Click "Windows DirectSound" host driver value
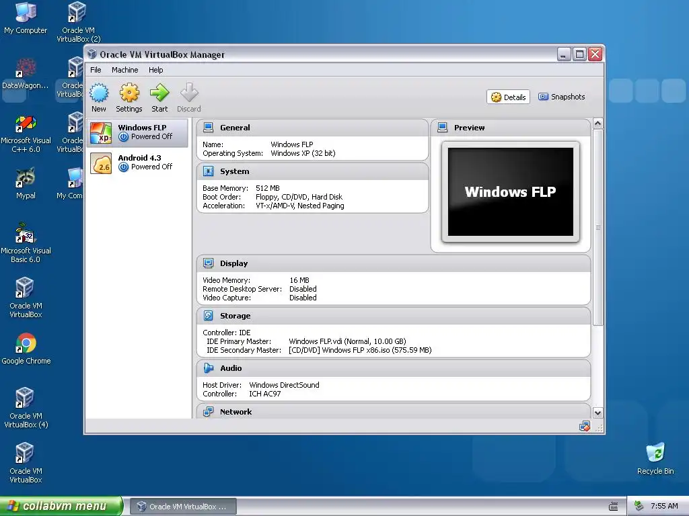Viewport: 689px width, 516px height. pos(285,385)
